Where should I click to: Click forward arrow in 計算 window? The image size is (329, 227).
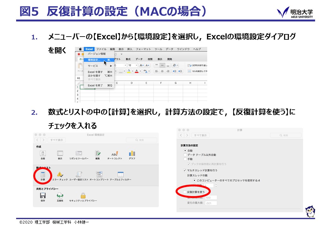[187, 136]
